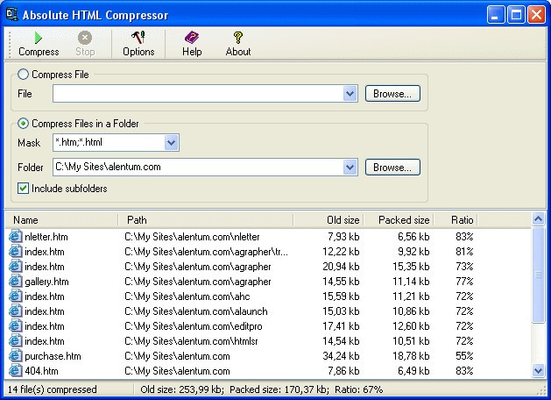Open the Mask dropdown list

171,142
